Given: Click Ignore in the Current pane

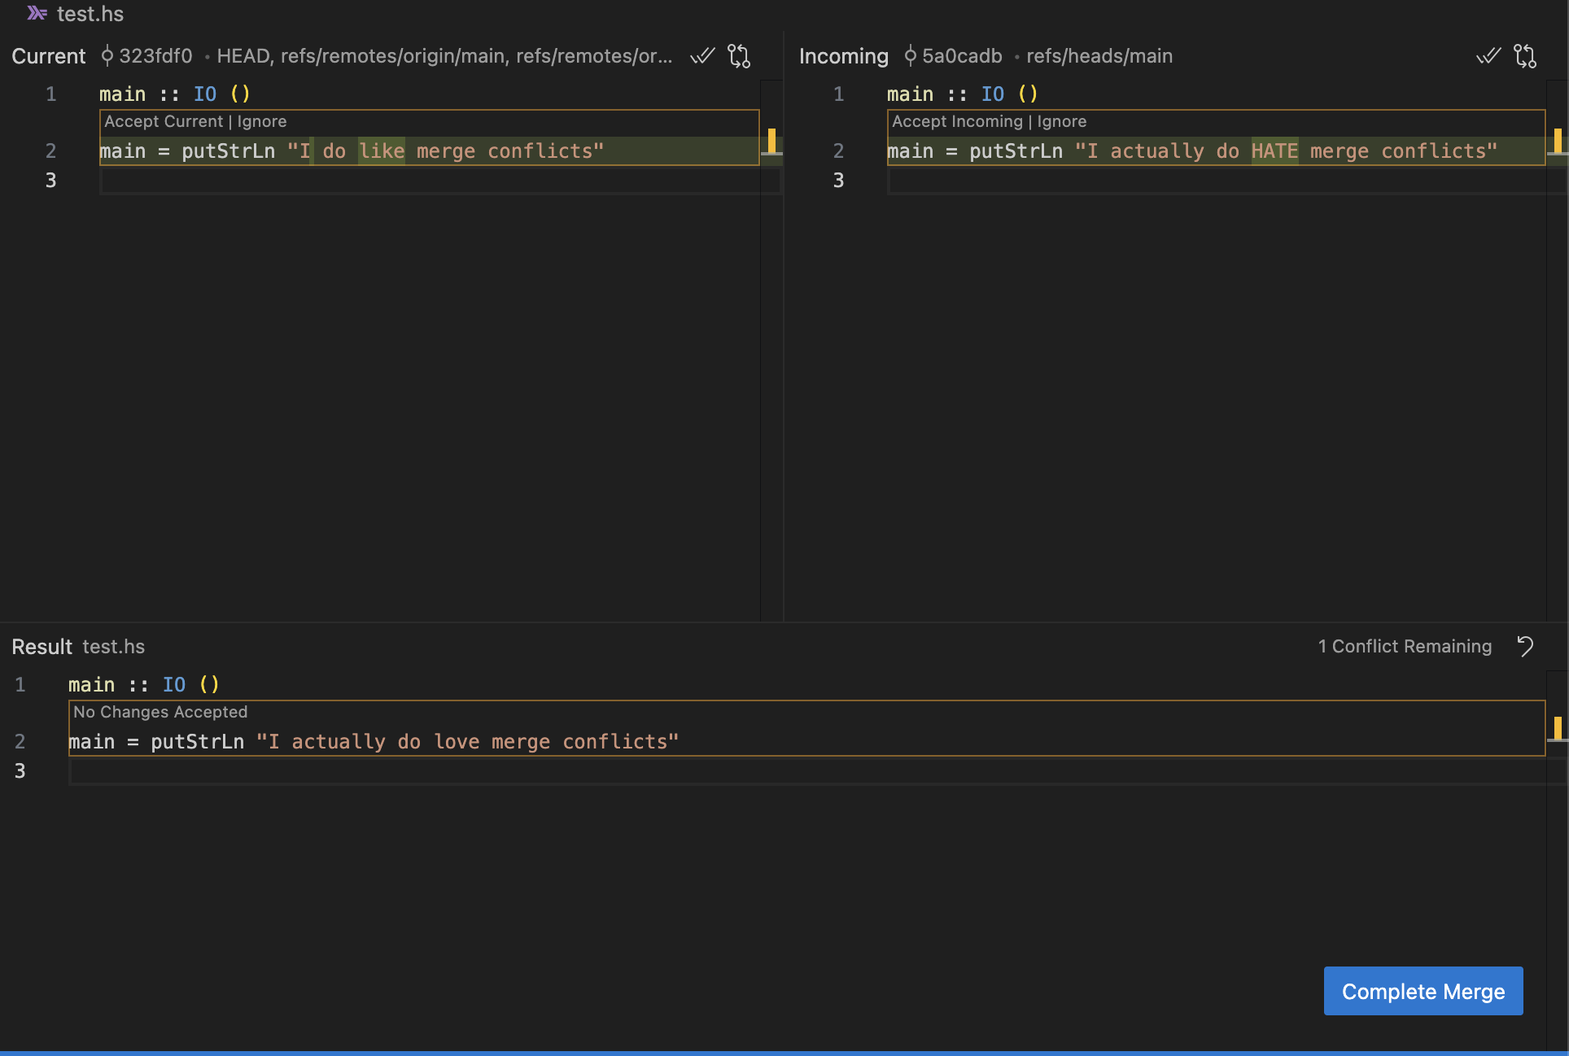Looking at the screenshot, I should (262, 121).
